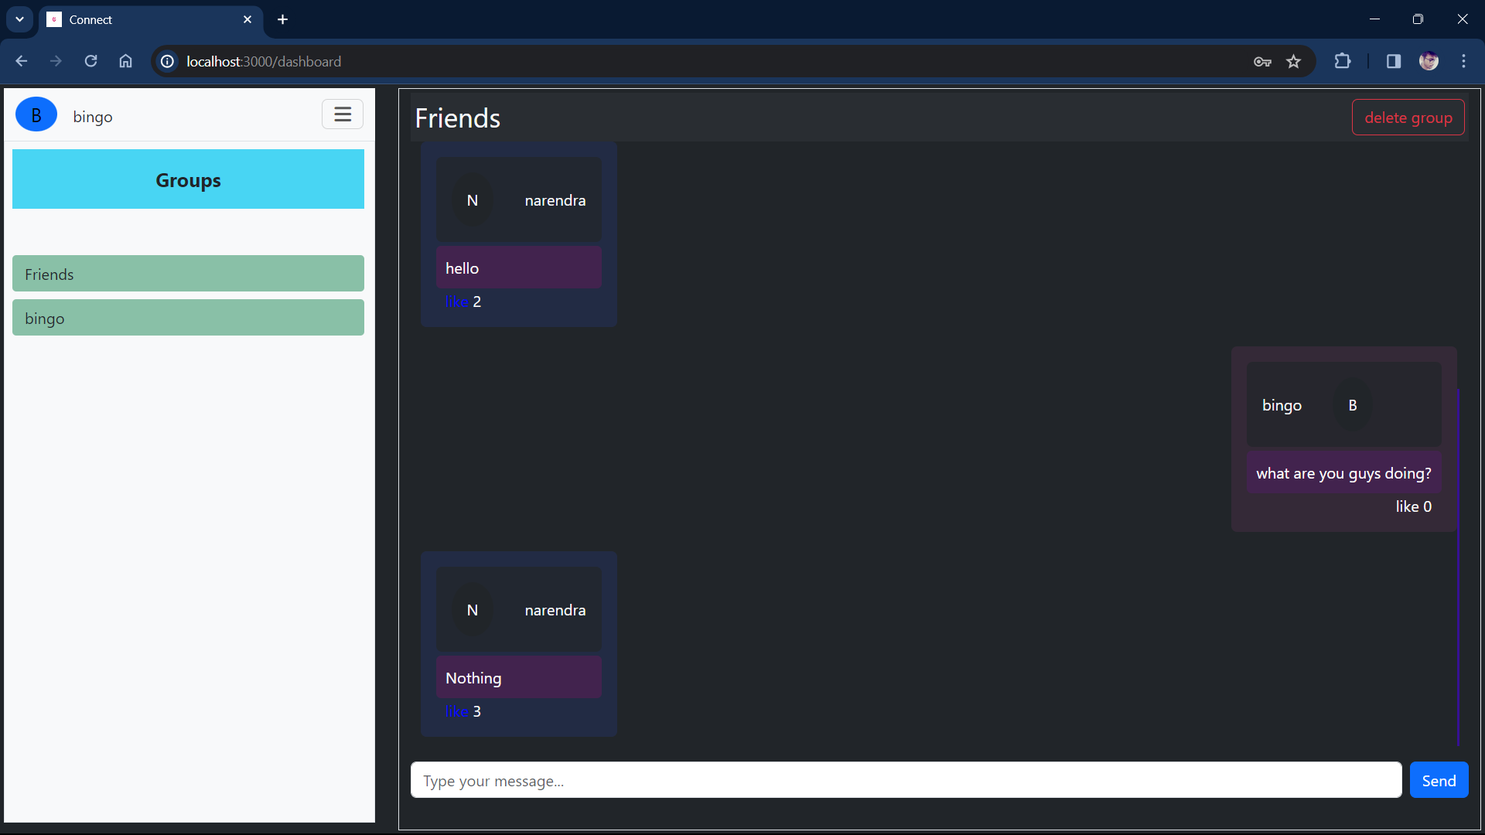Open Chrome three-dot menu
This screenshot has height=835, width=1485.
coord(1463,61)
